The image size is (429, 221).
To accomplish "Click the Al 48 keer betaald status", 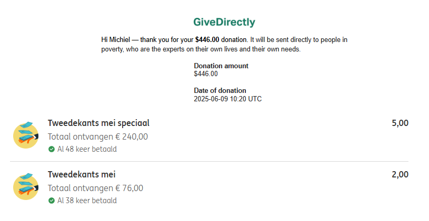I will pos(87,149).
